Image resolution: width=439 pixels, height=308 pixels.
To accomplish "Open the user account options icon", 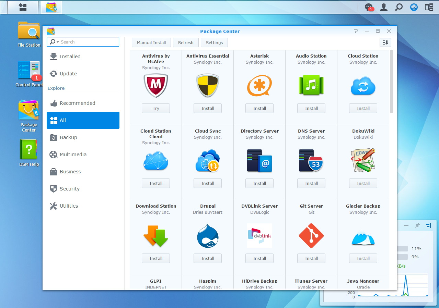I will (x=384, y=7).
